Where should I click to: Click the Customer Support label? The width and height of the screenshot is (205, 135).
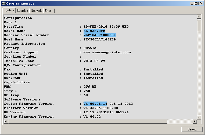coord(21,52)
